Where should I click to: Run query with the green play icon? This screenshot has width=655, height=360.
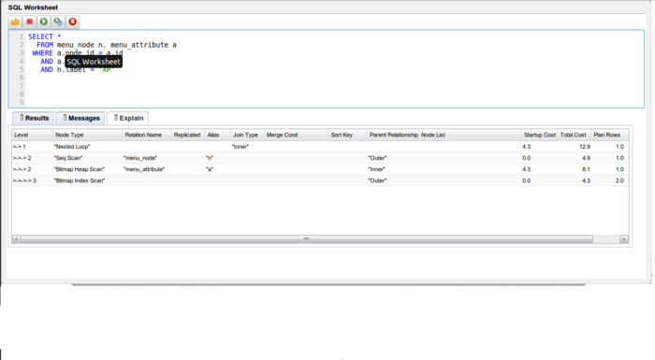pyautogui.click(x=44, y=22)
